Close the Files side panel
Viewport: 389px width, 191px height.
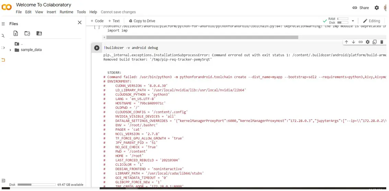[x=80, y=23]
